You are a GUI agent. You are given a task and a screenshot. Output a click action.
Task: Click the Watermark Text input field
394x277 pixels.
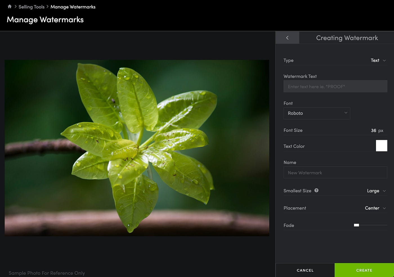point(335,87)
